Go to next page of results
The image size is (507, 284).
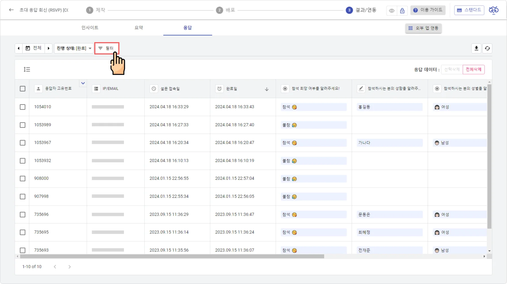coord(70,267)
